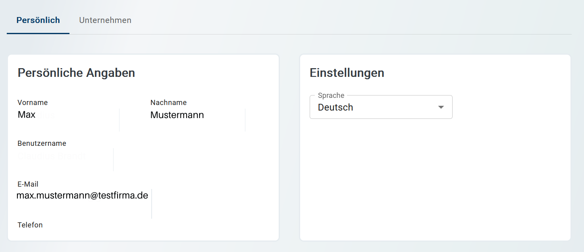Select the E-Mail field with max.mustermann@testfirma.de

pyautogui.click(x=83, y=196)
